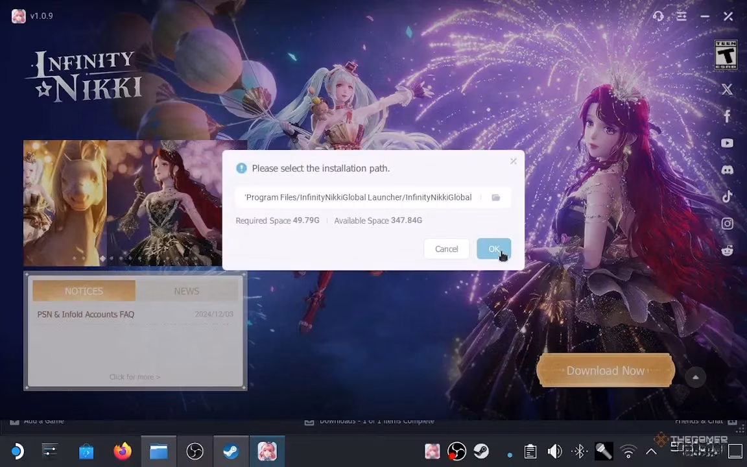Confirm installation path with OK
This screenshot has width=747, height=467.
click(493, 248)
